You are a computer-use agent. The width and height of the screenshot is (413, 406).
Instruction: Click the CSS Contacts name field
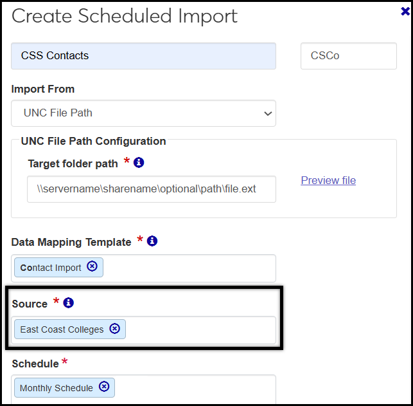[x=143, y=56]
